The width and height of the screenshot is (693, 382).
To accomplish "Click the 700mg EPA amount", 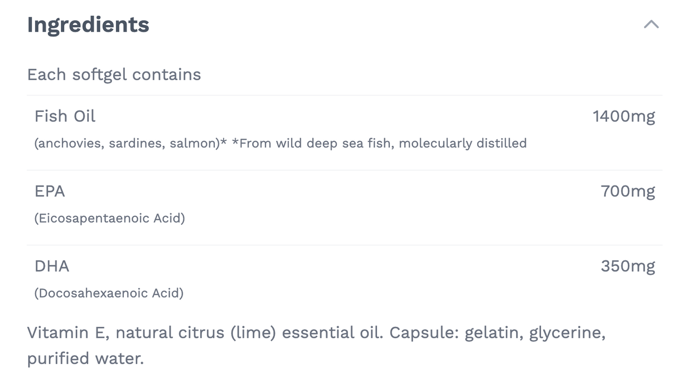I will 627,191.
